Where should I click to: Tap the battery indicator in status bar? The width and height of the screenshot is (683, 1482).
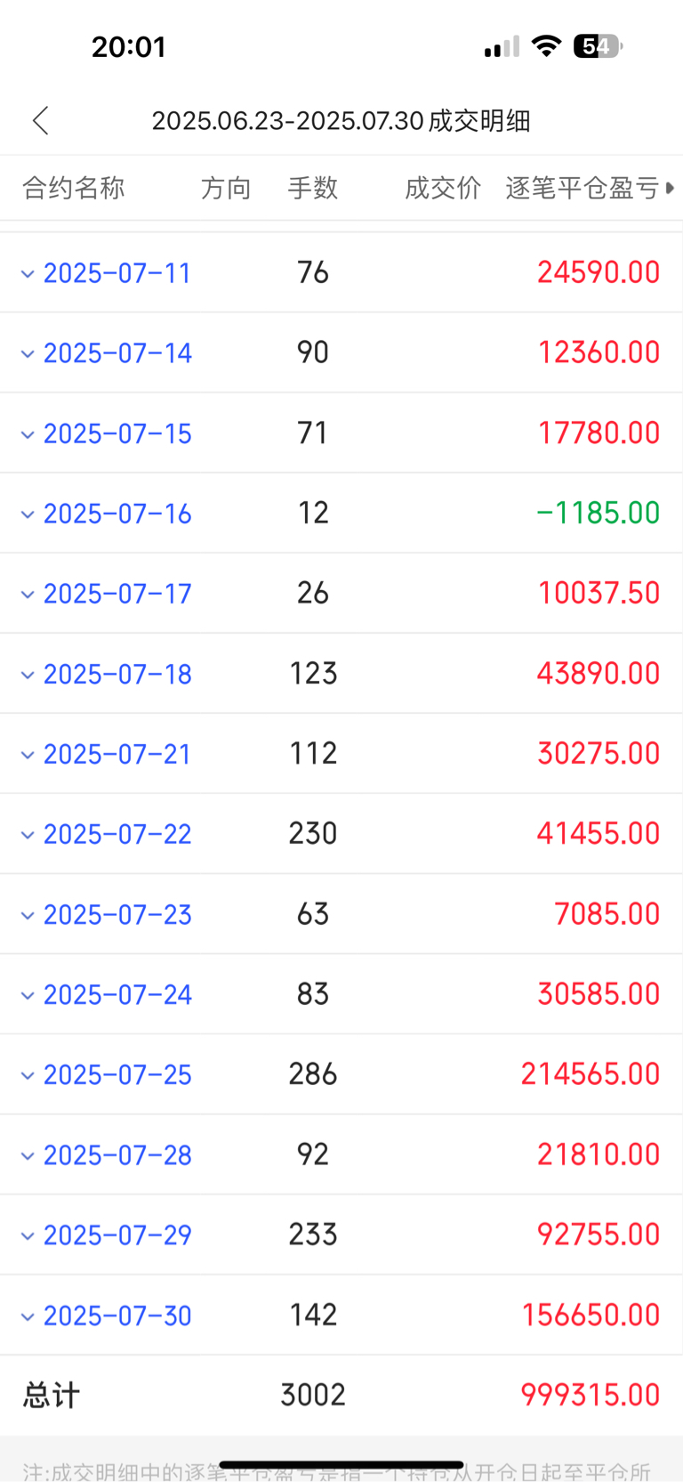pyautogui.click(x=599, y=46)
